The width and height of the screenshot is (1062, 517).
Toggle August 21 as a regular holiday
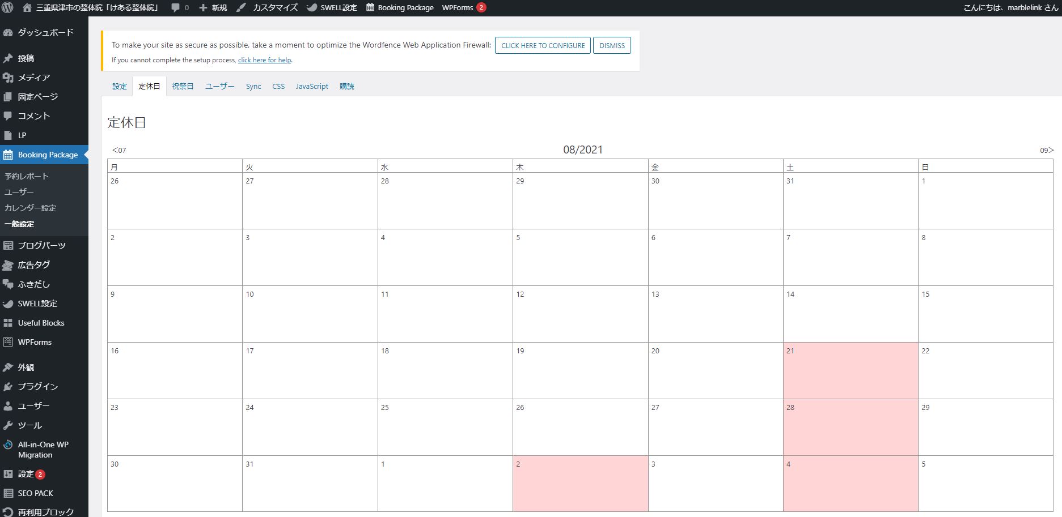(851, 370)
